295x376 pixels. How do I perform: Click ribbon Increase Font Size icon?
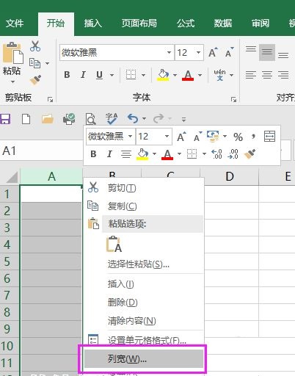pyautogui.click(x=213, y=52)
